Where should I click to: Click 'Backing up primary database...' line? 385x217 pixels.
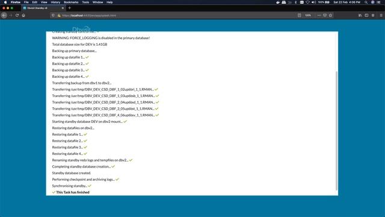74,51
